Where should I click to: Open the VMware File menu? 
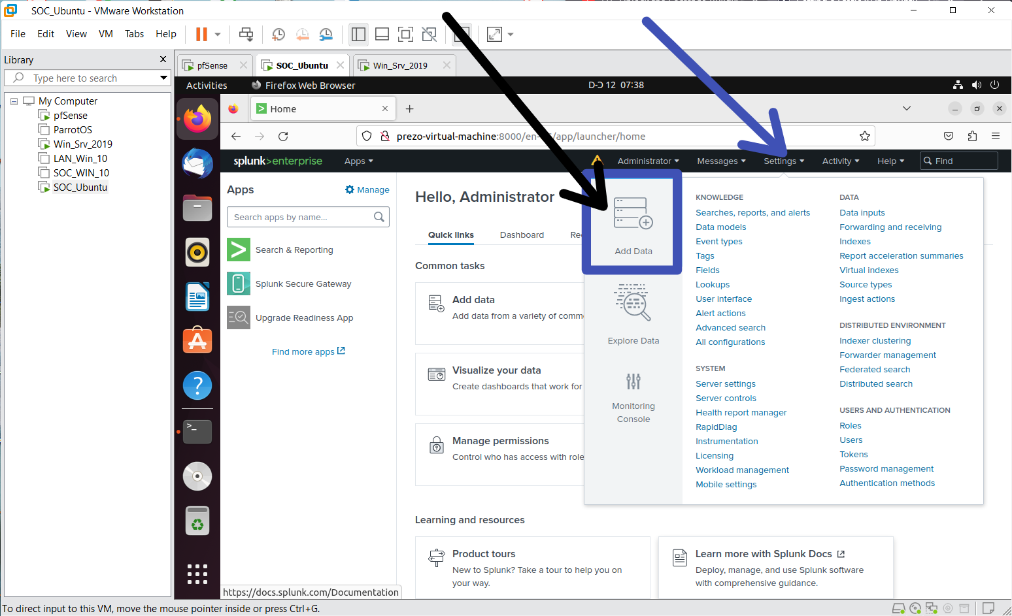[18, 34]
